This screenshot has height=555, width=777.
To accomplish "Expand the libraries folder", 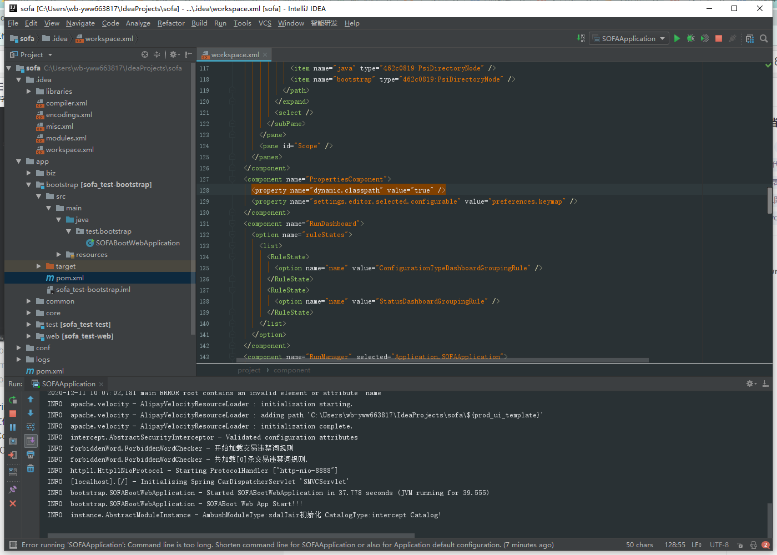I will click(29, 91).
